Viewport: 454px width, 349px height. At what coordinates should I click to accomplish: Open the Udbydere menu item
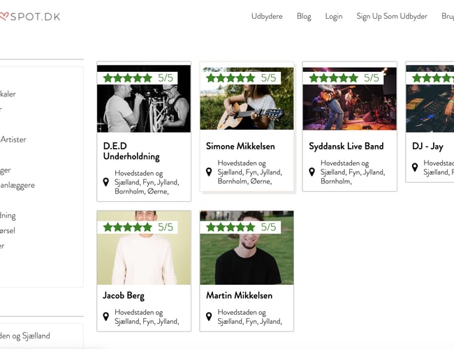267,16
